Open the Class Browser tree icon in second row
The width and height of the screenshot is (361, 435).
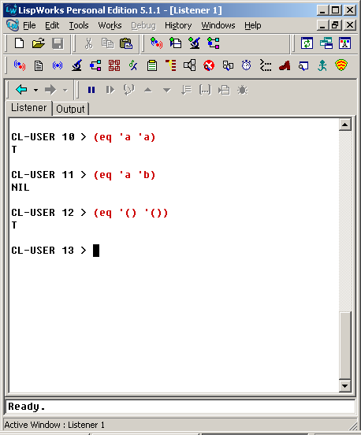pyautogui.click(x=95, y=65)
